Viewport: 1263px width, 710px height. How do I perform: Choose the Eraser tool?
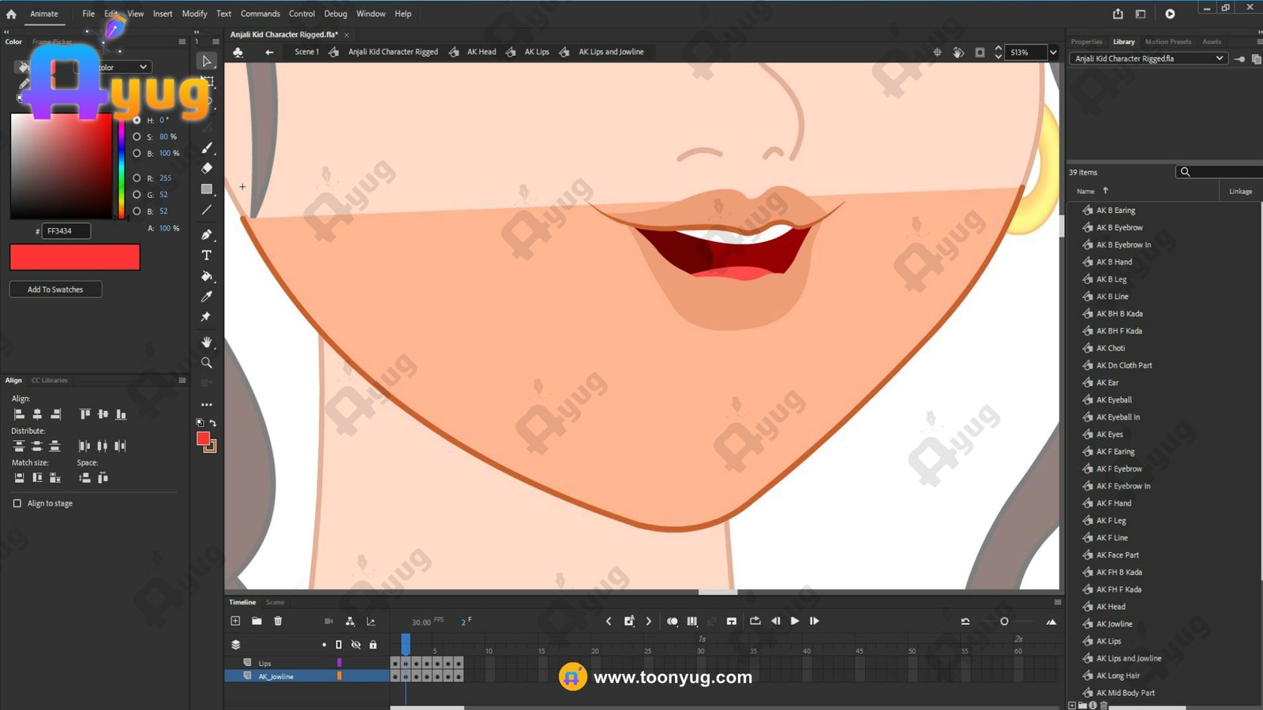tap(207, 168)
